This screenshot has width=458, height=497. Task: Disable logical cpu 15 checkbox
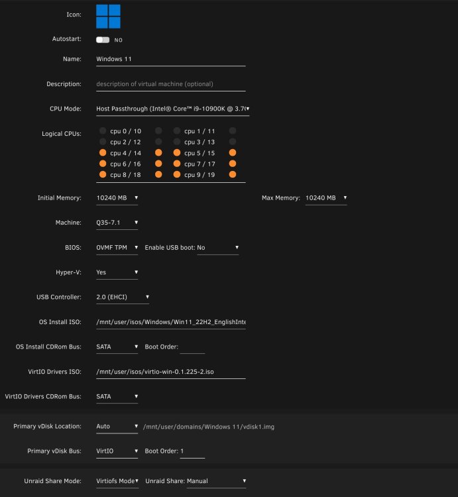tap(233, 153)
